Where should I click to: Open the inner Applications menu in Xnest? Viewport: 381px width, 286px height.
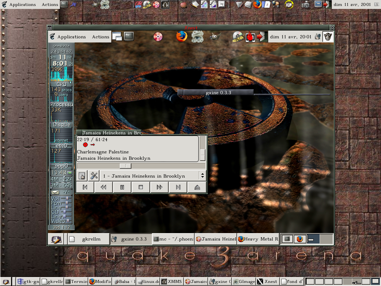click(x=68, y=37)
